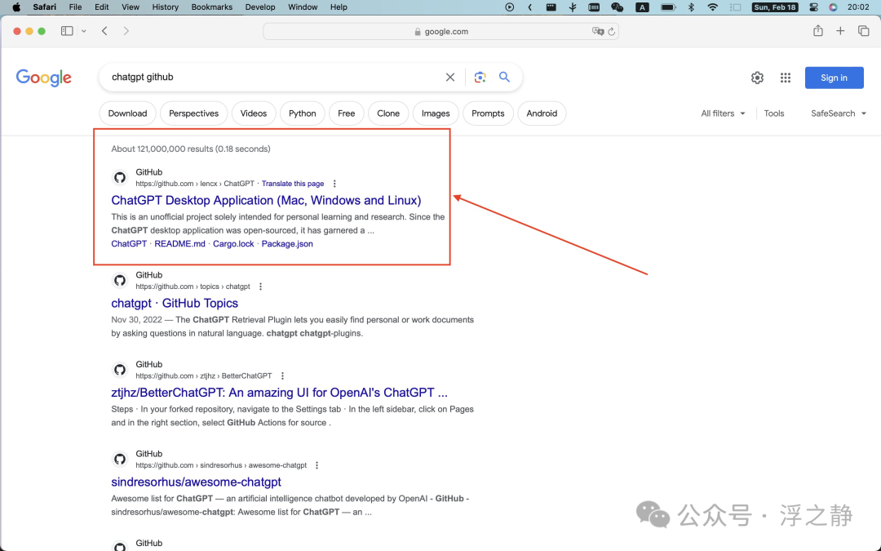Show Safari tab overview
Image resolution: width=881 pixels, height=551 pixels.
click(x=864, y=31)
